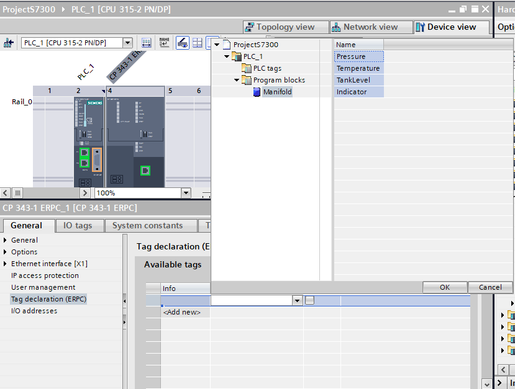
Task: Open the General properties tab
Action: 29,226
